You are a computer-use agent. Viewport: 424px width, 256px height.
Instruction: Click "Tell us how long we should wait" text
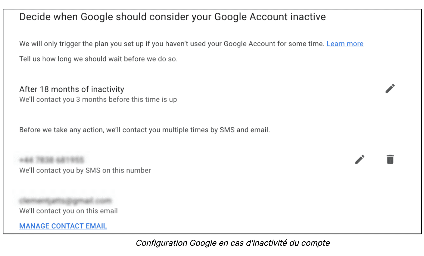[98, 59]
